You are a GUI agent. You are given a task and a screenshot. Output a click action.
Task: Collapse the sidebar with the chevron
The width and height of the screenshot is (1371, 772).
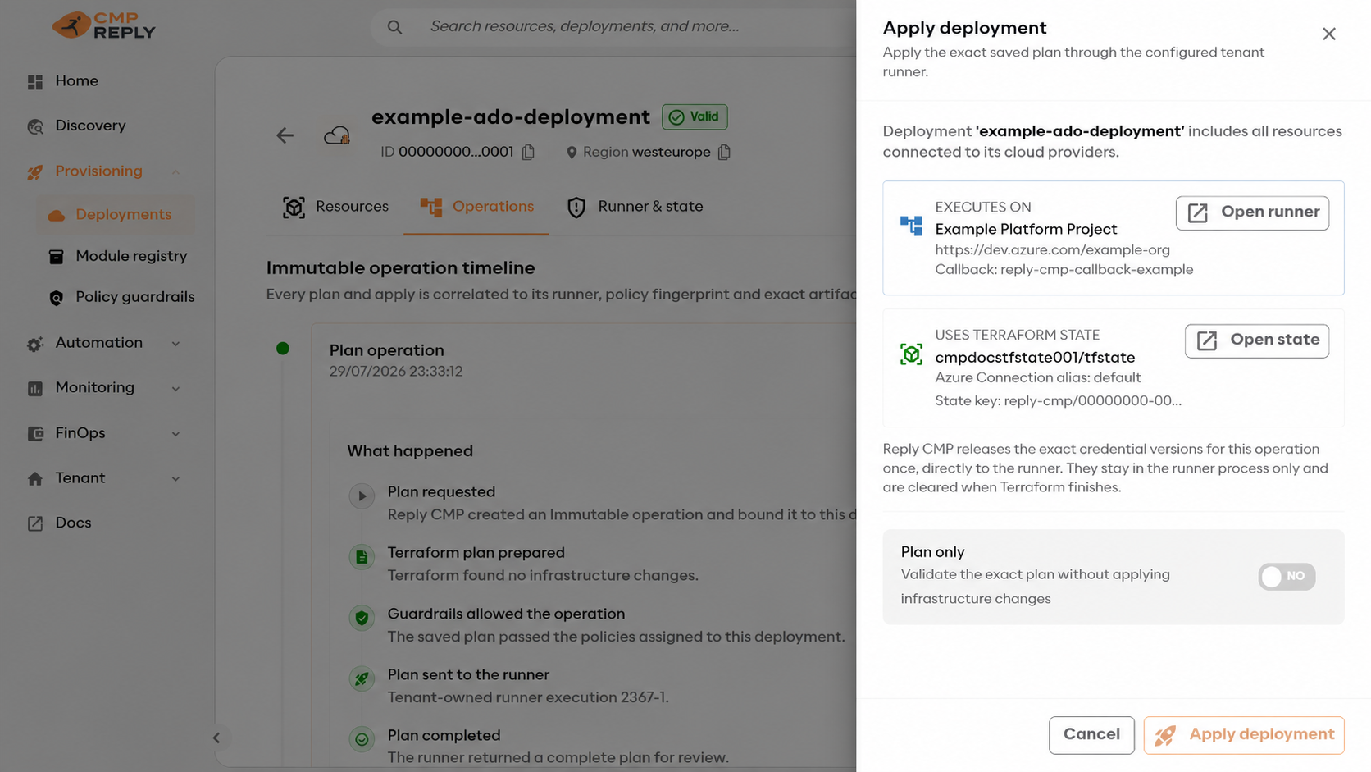(216, 738)
